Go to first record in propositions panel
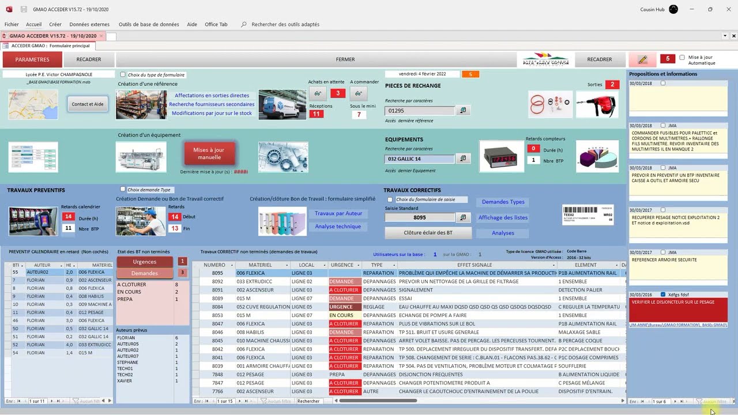 tap(642, 401)
